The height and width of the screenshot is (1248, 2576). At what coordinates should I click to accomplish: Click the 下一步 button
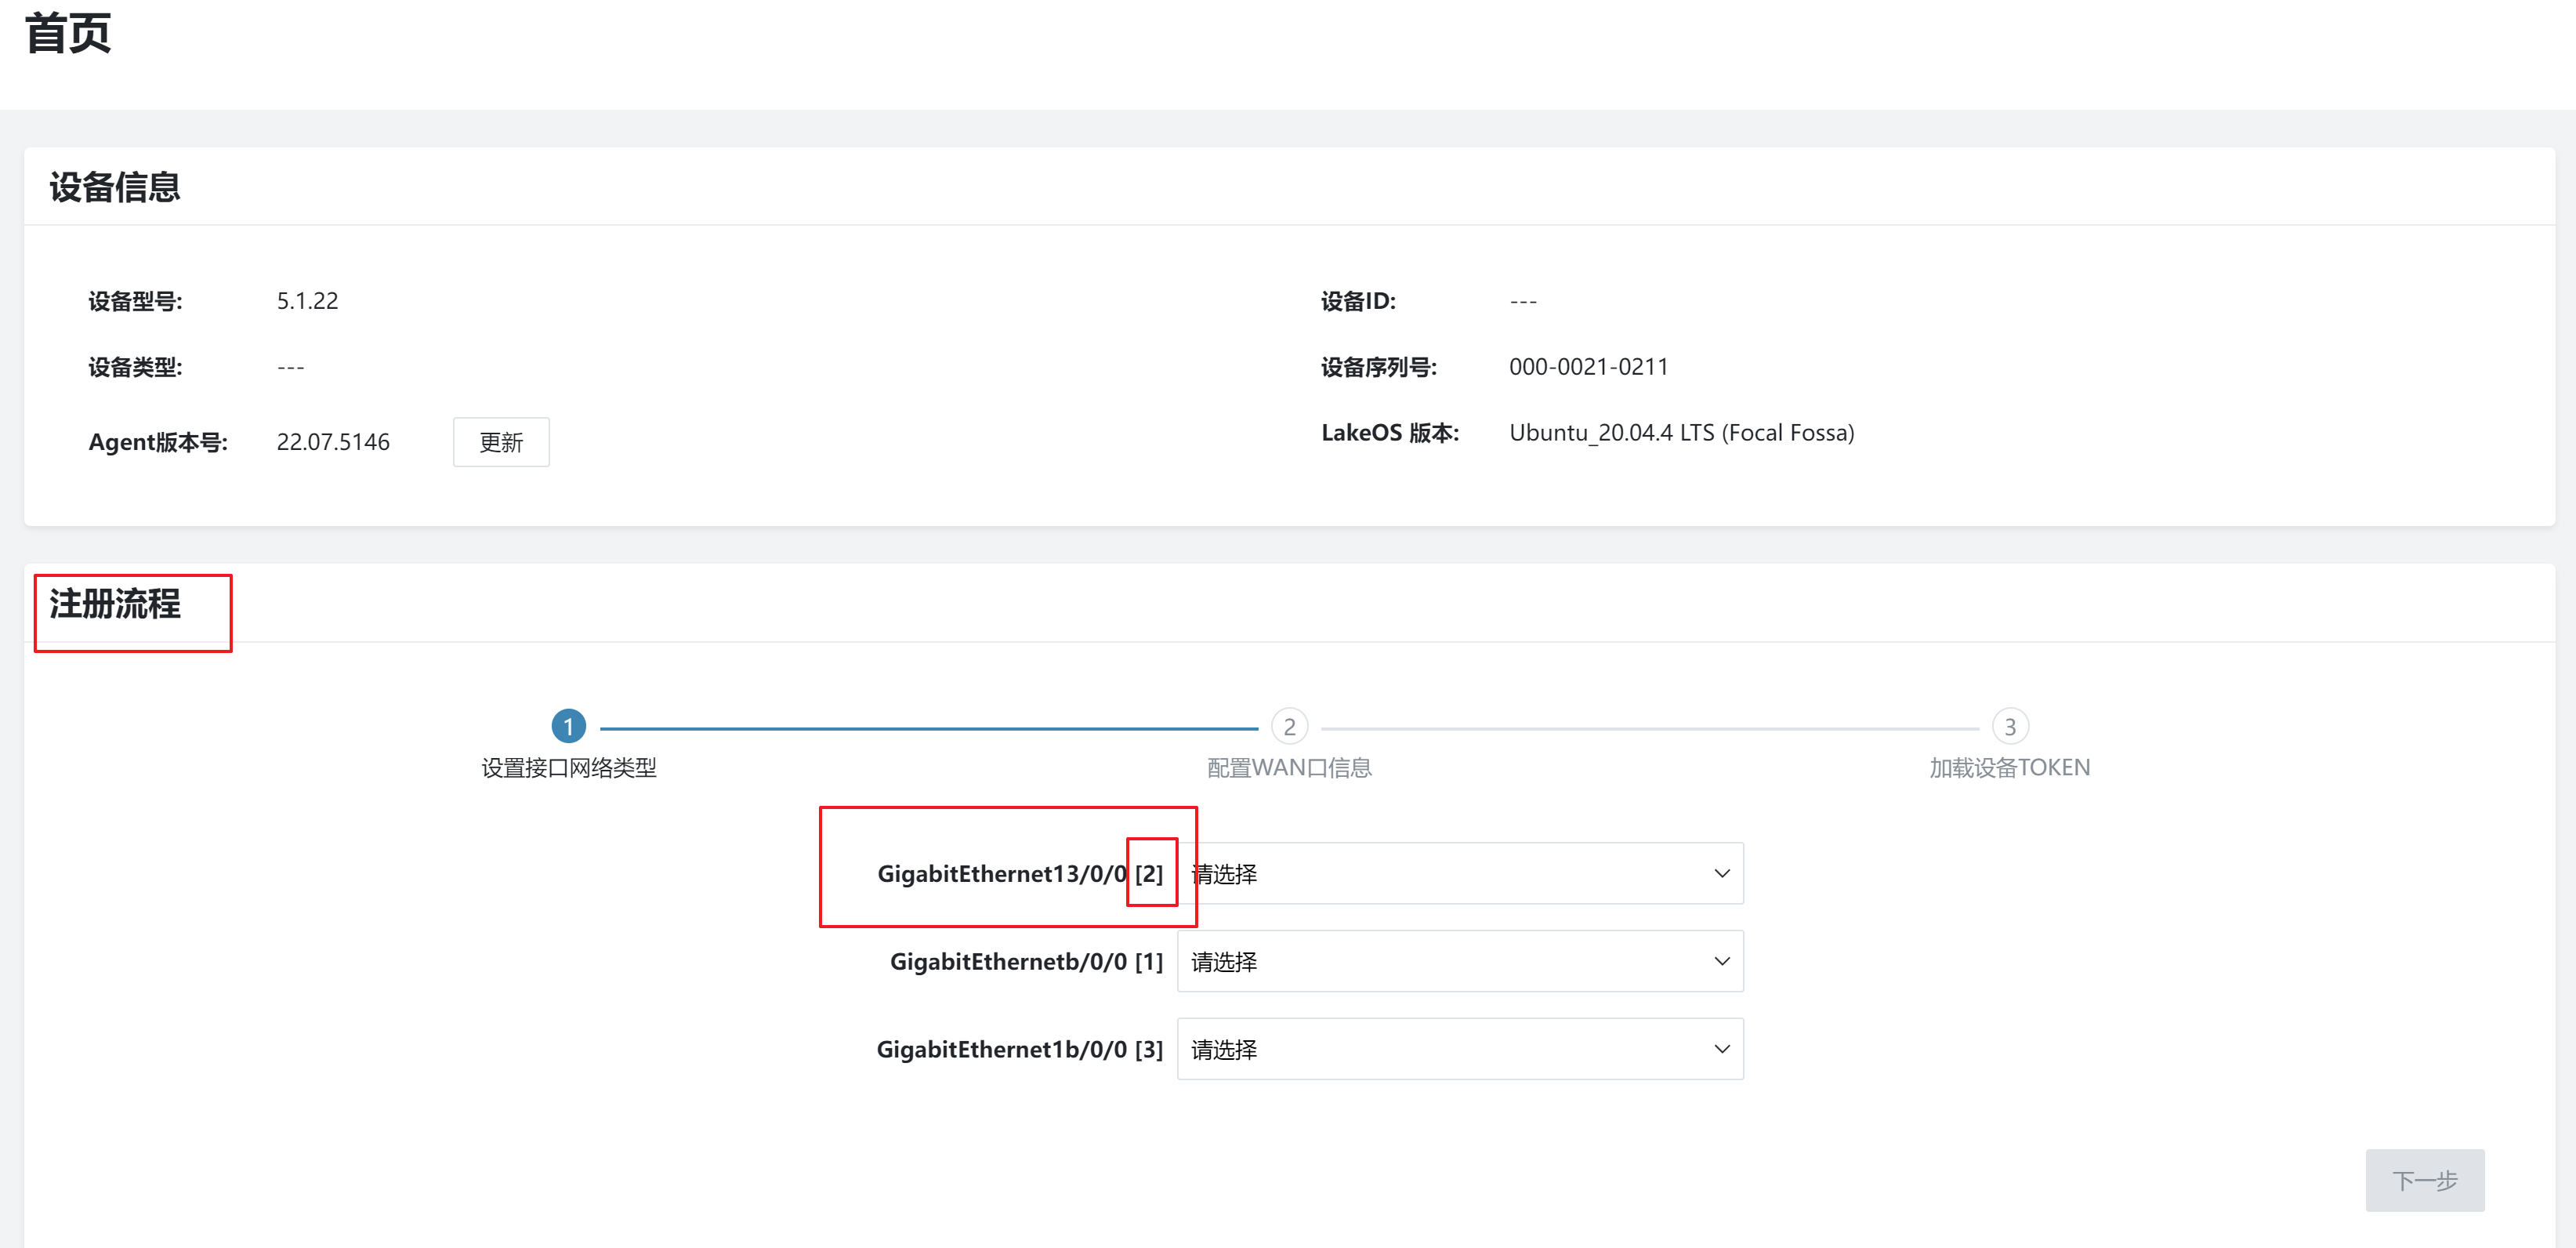tap(2425, 1180)
